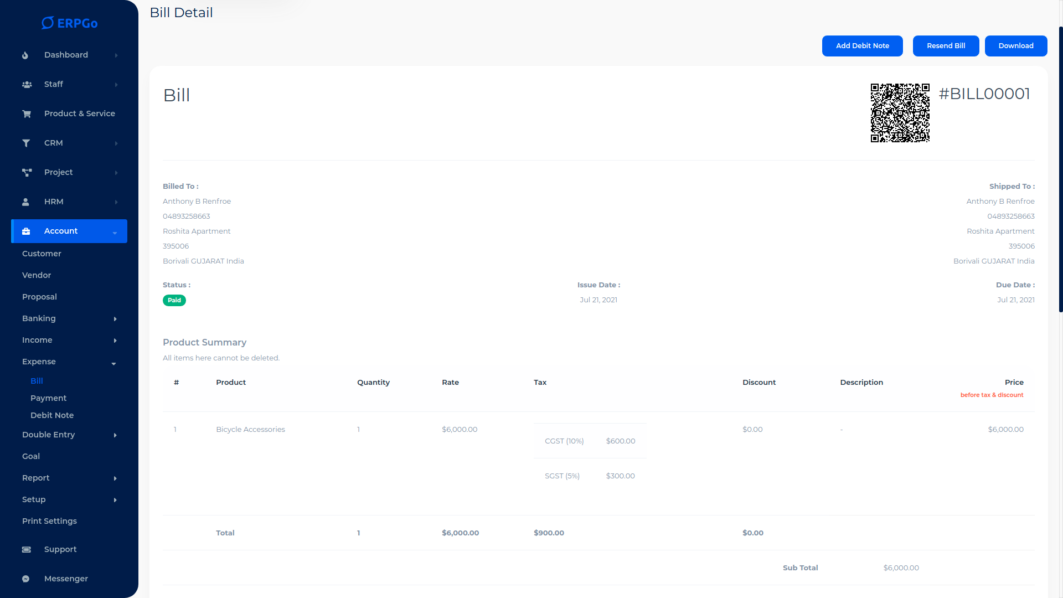Expand the Income submenu arrow
1063x598 pixels.
pyautogui.click(x=115, y=341)
